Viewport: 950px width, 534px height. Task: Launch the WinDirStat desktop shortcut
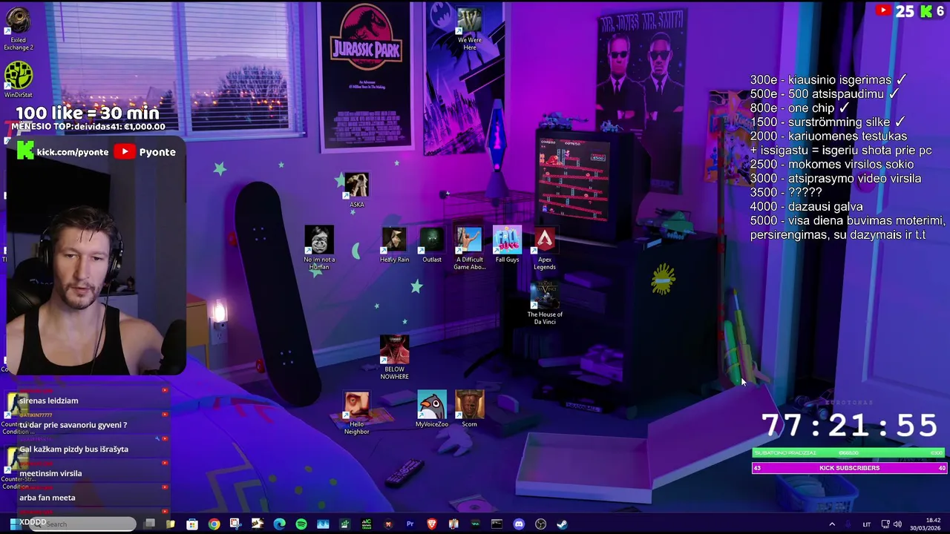[x=18, y=80]
